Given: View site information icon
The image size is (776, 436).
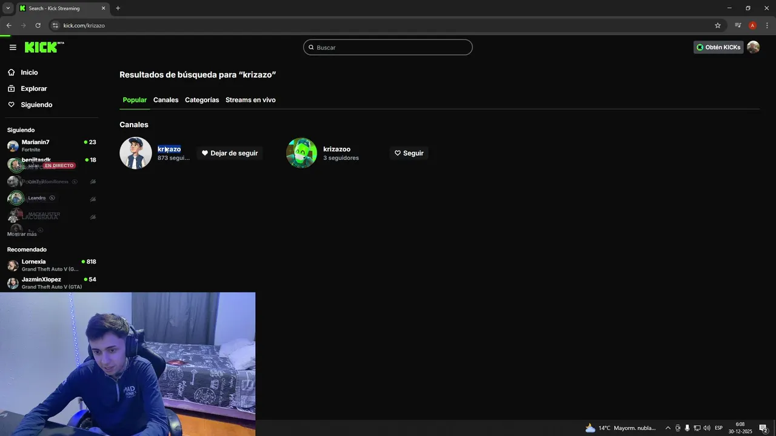Looking at the screenshot, I should pos(55,25).
